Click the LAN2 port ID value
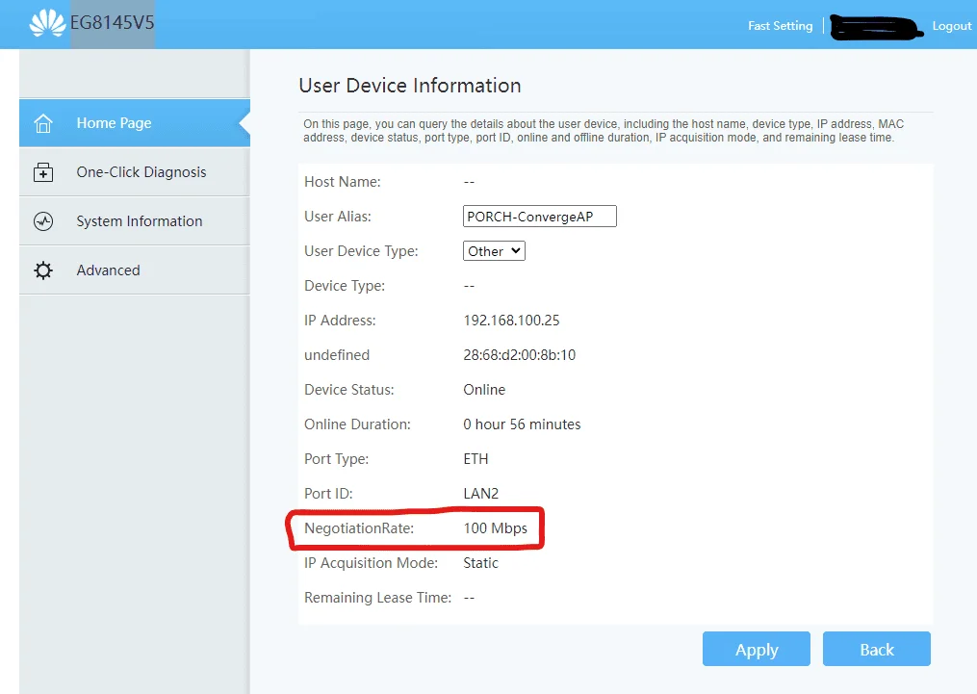This screenshot has height=694, width=977. point(481,494)
